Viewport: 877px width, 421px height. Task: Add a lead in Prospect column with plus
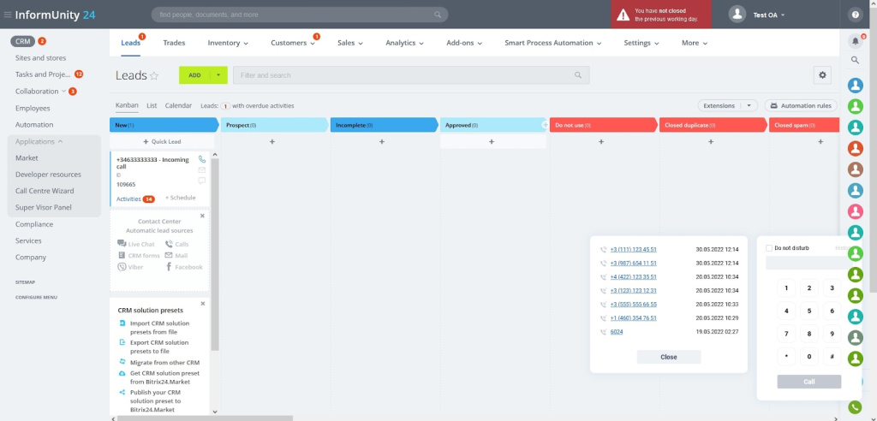pyautogui.click(x=272, y=141)
